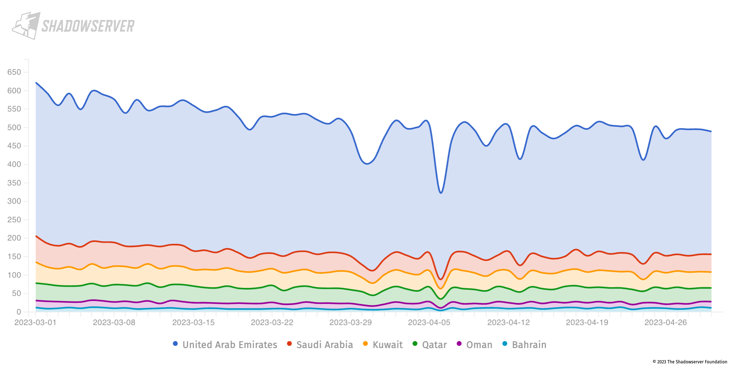Viewport: 731px width, 367px height.
Task: Click the red Saudi Arabia legend dot
Action: 289,344
